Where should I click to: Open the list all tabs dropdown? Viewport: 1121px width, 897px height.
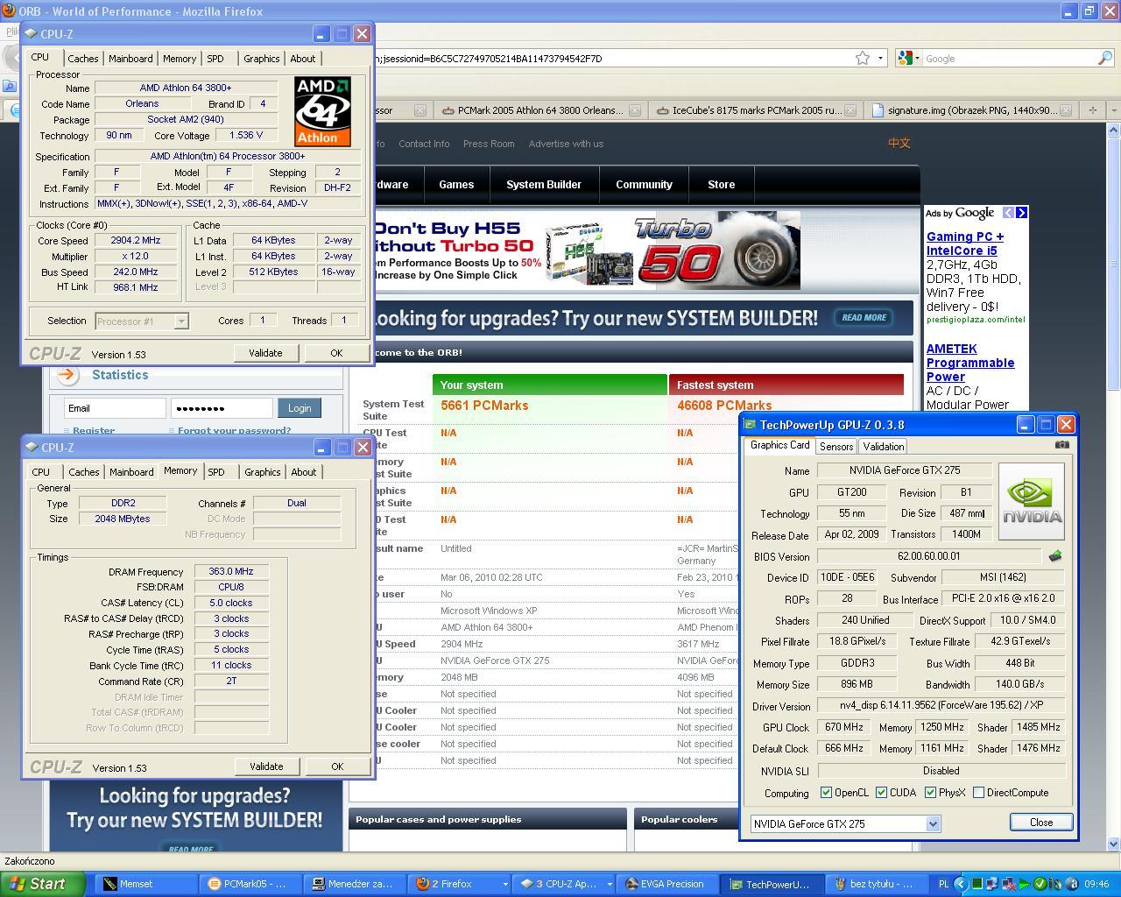[1114, 110]
